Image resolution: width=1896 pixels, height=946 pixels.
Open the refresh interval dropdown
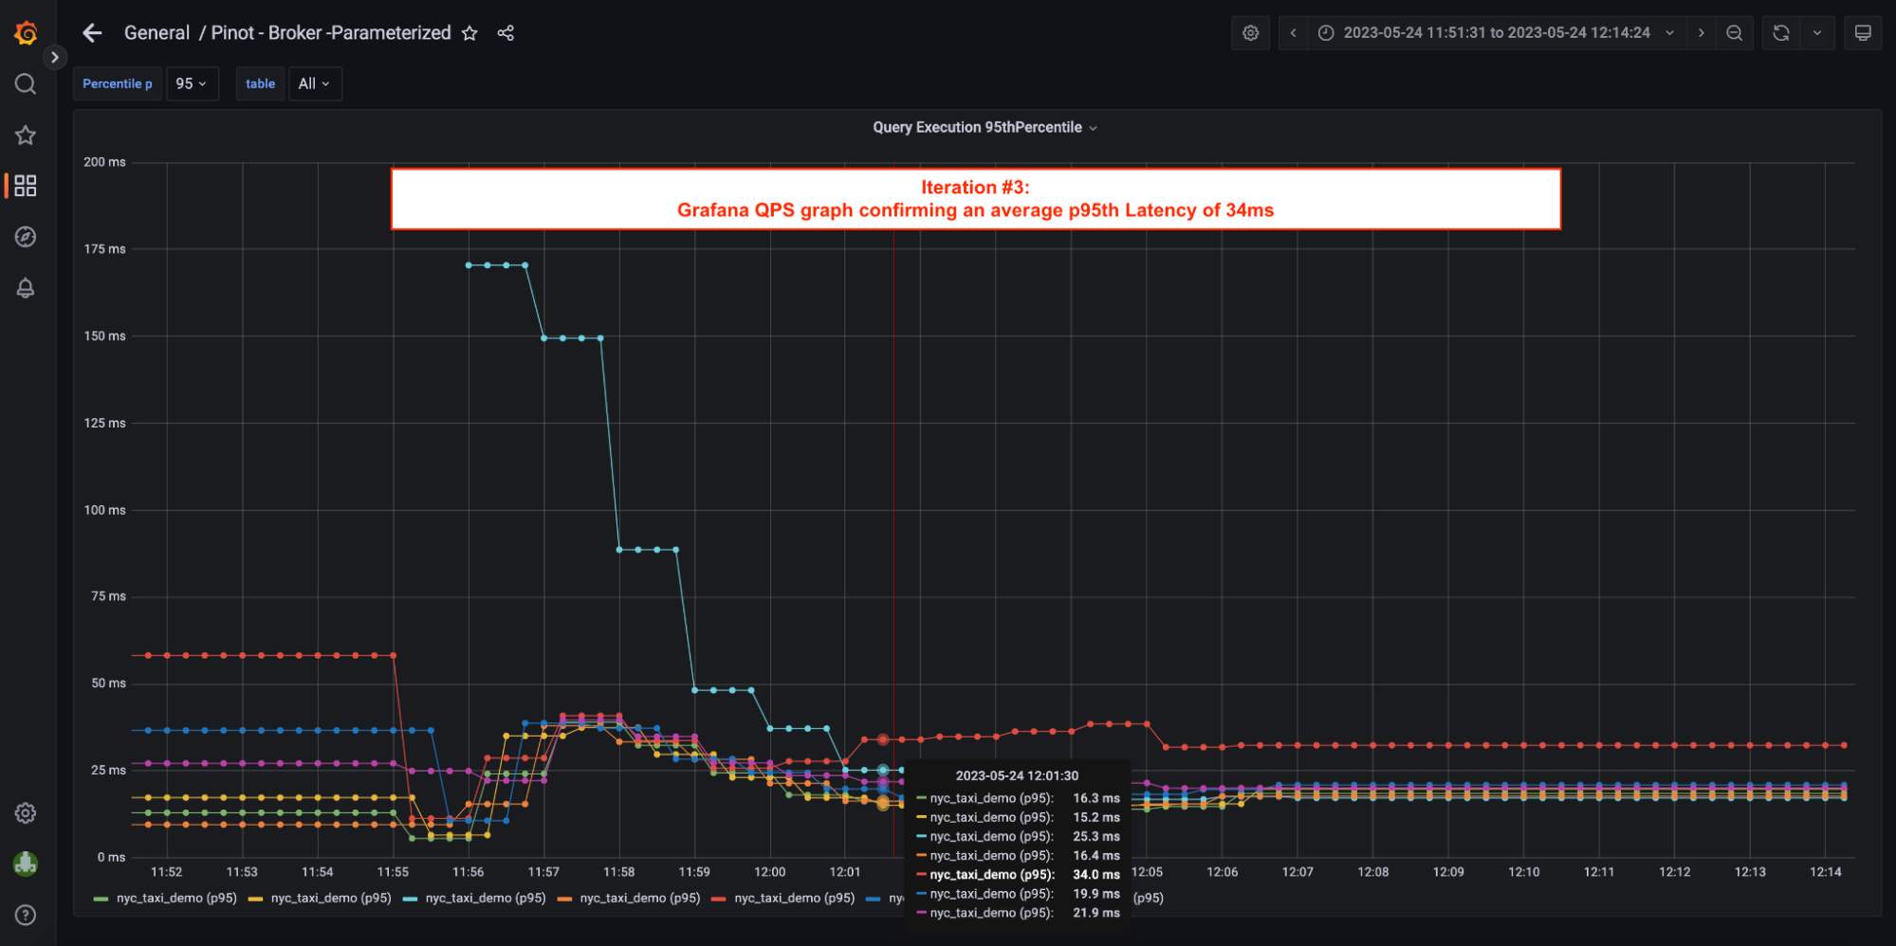[x=1817, y=33]
